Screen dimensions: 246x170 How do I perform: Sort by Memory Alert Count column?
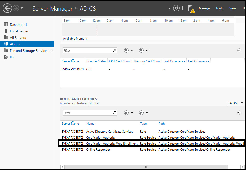coord(147,61)
